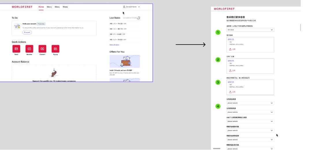Image resolution: width=310 pixels, height=150 pixels.
Task: Click the Account Balance section heading
Action: (20, 62)
